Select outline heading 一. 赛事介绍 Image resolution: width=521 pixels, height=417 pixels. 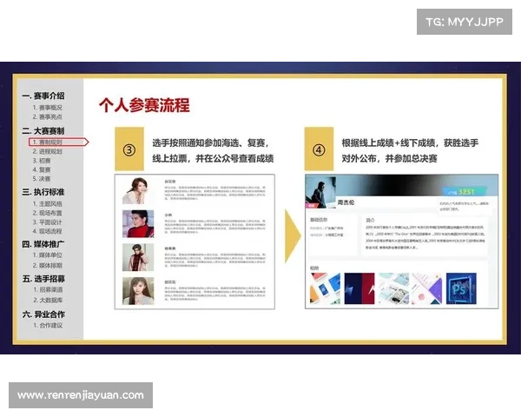[43, 96]
